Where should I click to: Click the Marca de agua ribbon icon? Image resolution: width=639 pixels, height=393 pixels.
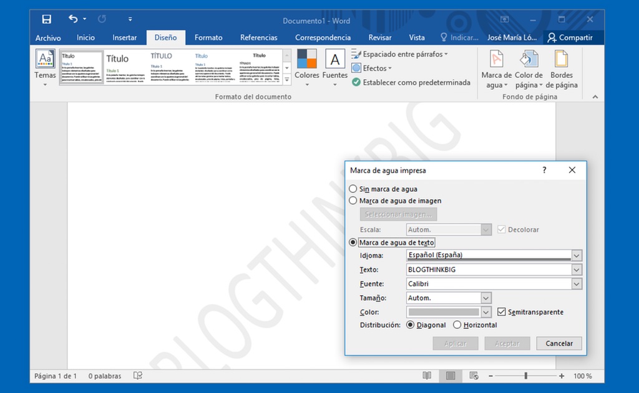pos(496,60)
